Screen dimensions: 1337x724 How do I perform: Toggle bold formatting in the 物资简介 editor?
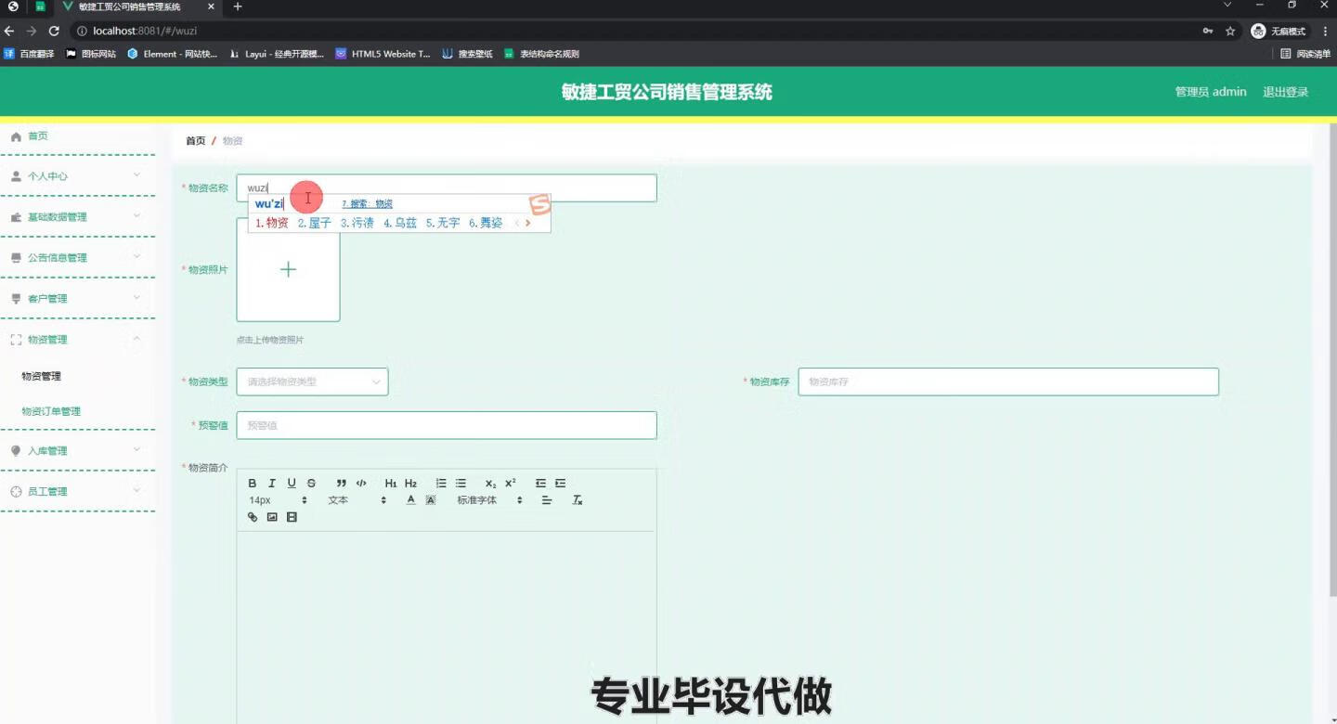[252, 483]
